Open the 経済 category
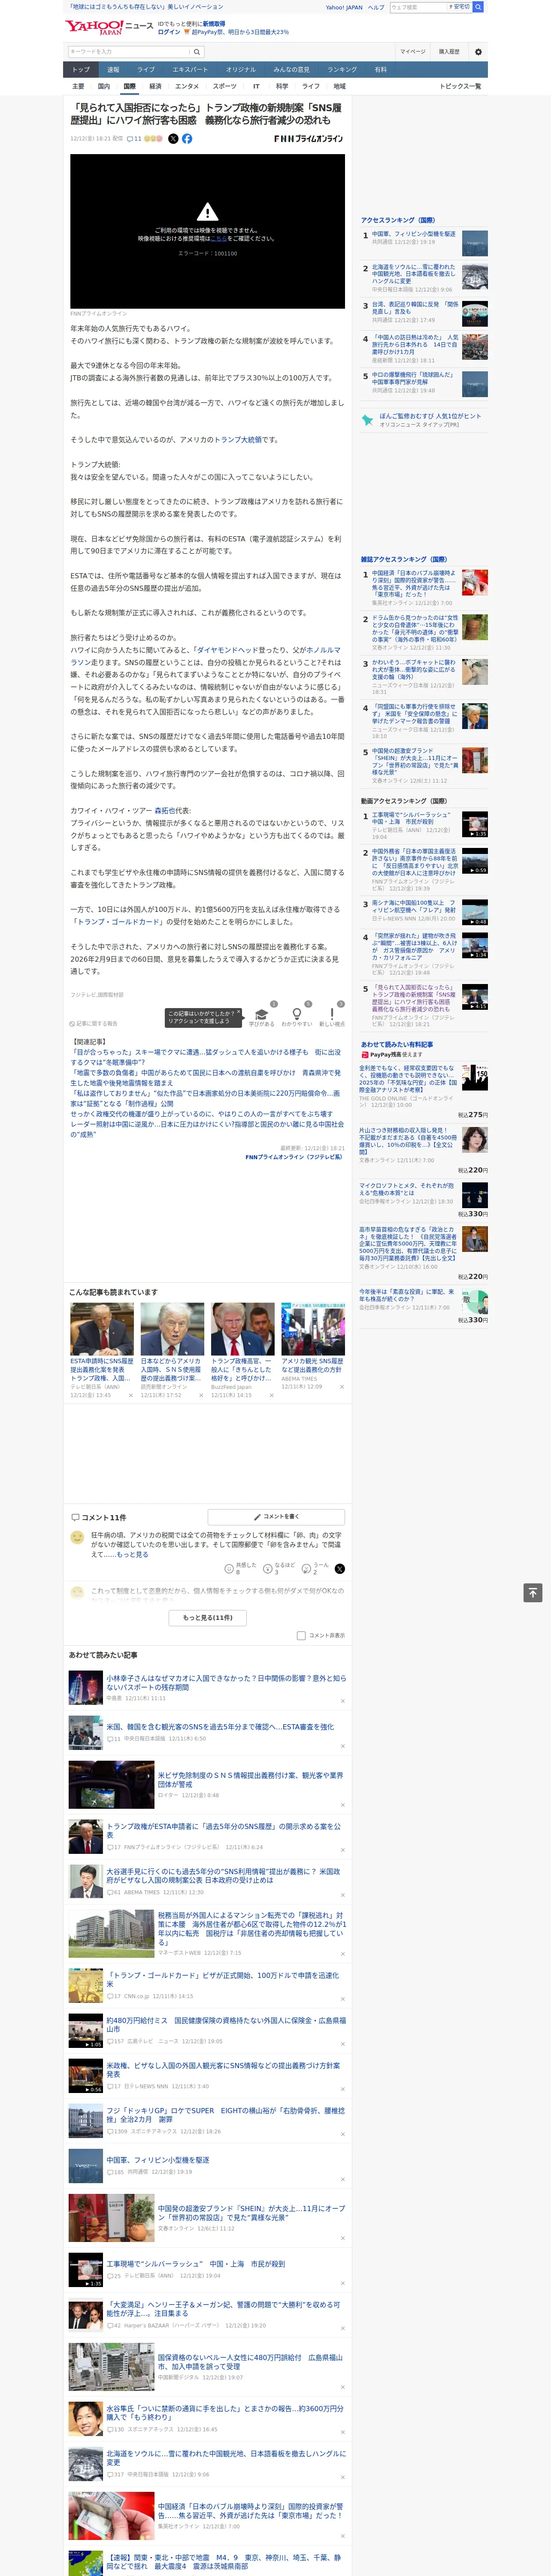This screenshot has width=551, height=2576. point(155,86)
